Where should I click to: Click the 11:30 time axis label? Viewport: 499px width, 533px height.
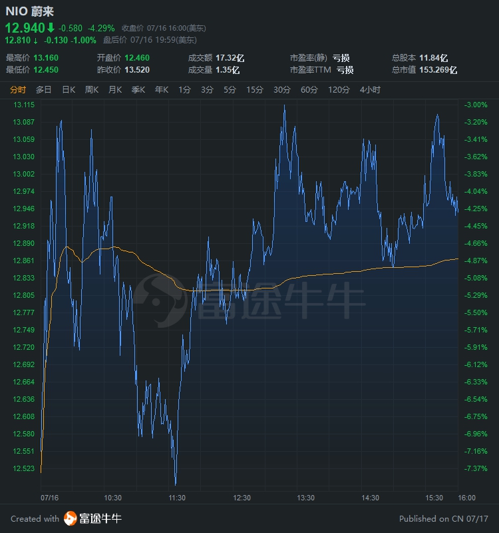[177, 498]
